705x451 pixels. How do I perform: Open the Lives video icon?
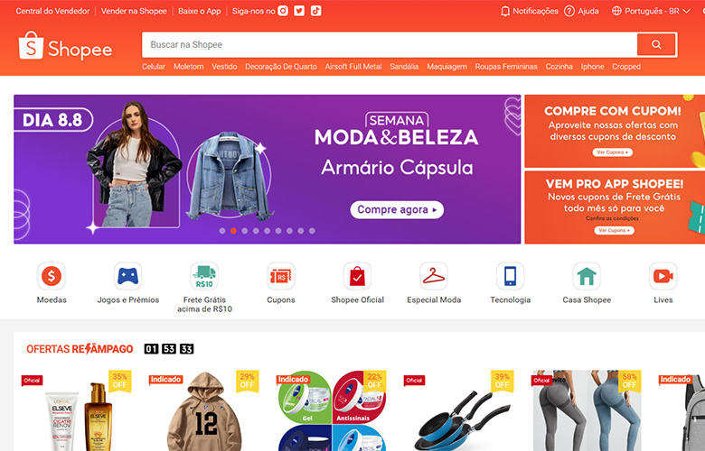click(x=663, y=276)
